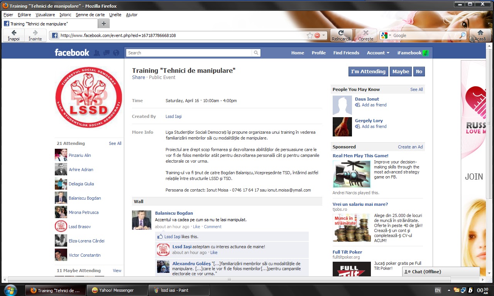Respond No to the event

click(x=419, y=72)
